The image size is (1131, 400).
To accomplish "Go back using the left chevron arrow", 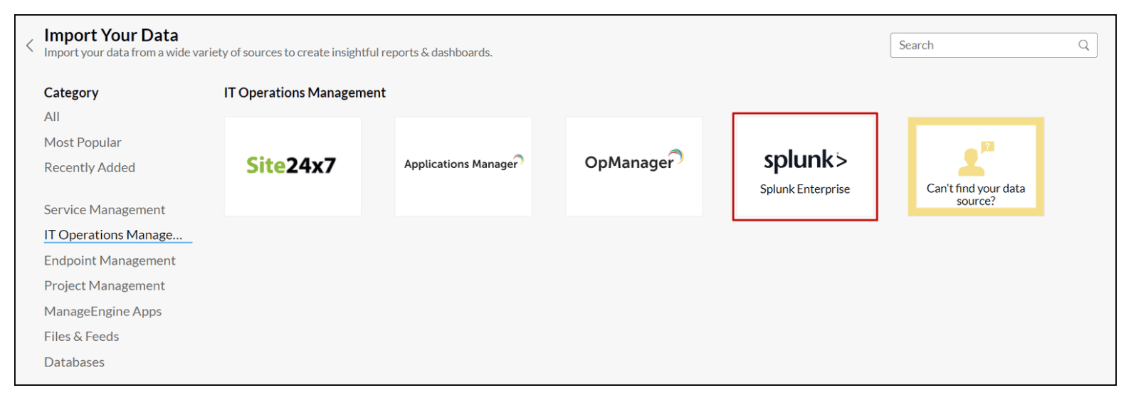I will click(x=30, y=46).
